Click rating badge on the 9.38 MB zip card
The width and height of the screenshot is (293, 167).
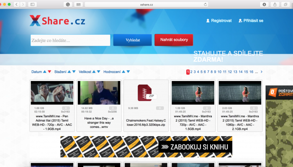click(160, 108)
